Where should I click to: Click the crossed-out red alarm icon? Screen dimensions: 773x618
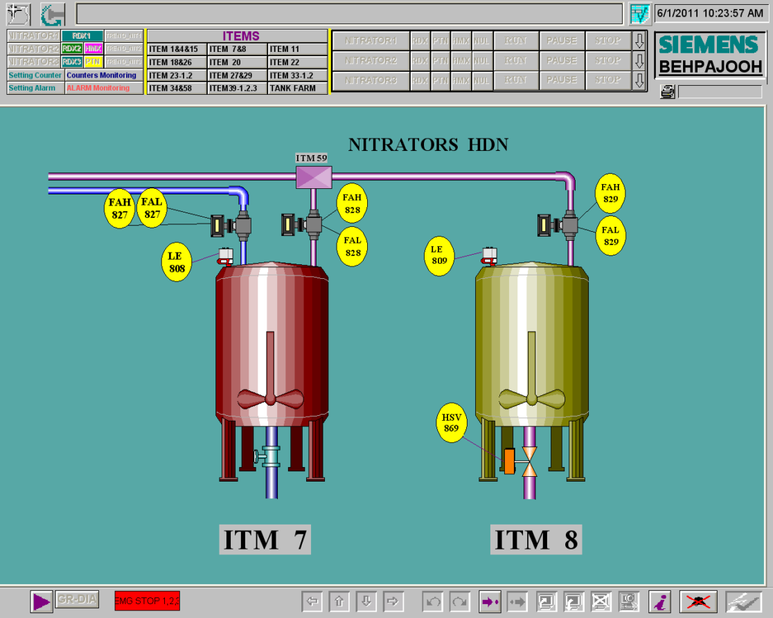(698, 601)
